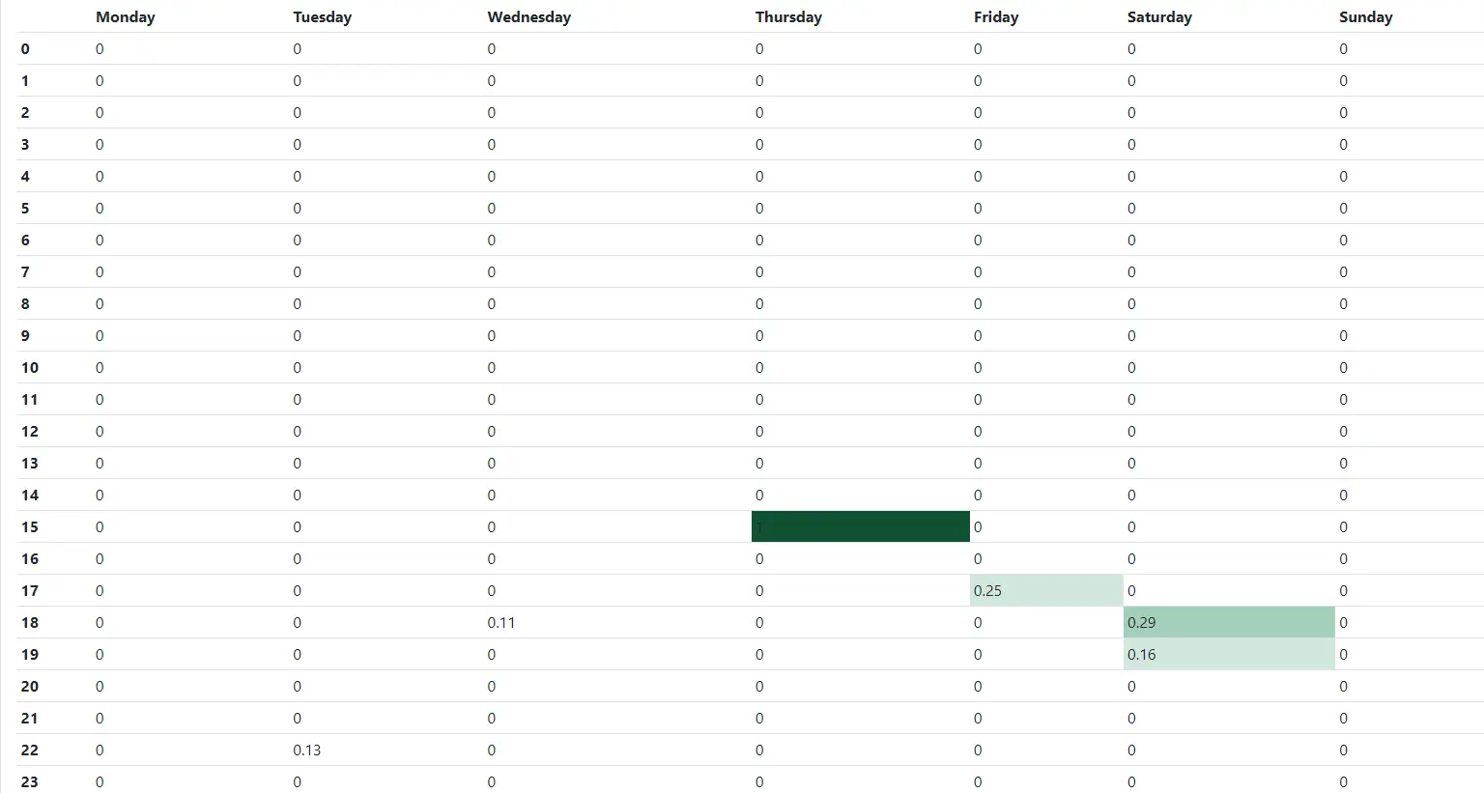Select the 0.25 cell under Friday
This screenshot has height=793, width=1484.
(x=1045, y=590)
